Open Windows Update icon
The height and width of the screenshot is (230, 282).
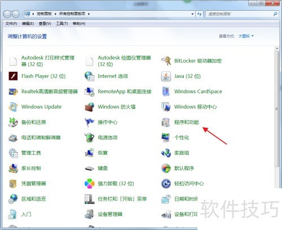13,107
